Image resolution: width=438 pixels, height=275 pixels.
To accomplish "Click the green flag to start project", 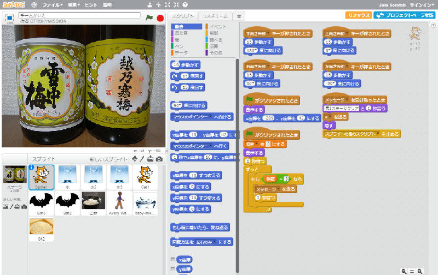I will pyautogui.click(x=149, y=18).
